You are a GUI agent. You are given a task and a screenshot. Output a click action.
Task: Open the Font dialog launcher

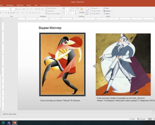tap(25, 17)
